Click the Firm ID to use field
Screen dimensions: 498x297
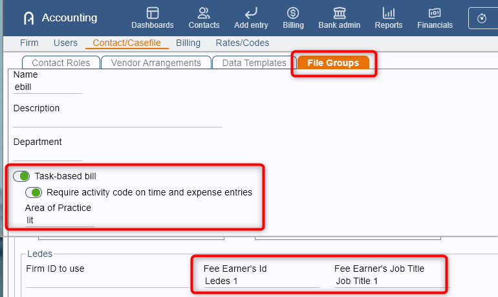coord(107,281)
